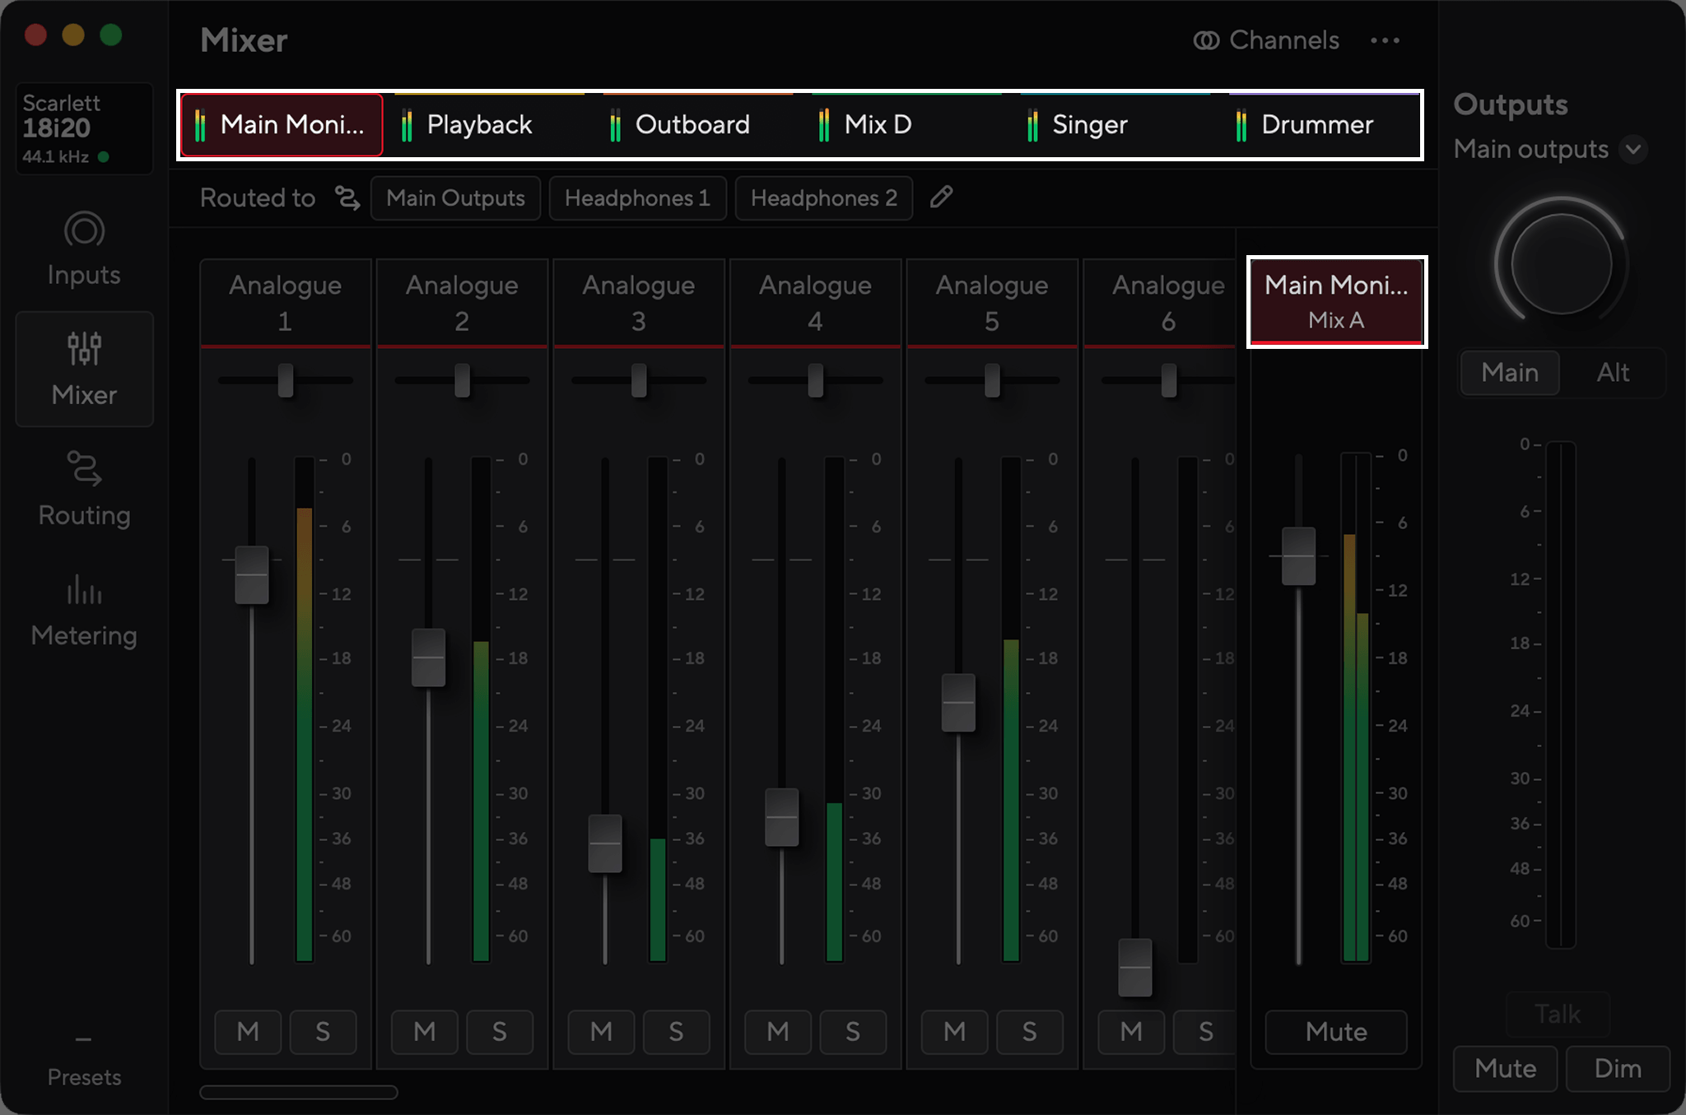Click the Outputs volume knob
The width and height of the screenshot is (1686, 1115).
click(1561, 265)
